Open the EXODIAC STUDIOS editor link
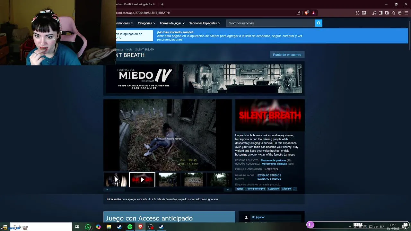The width and height of the screenshot is (411, 231). (269, 179)
